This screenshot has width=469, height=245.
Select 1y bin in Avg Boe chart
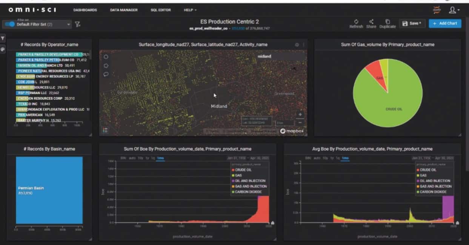tap(332, 158)
